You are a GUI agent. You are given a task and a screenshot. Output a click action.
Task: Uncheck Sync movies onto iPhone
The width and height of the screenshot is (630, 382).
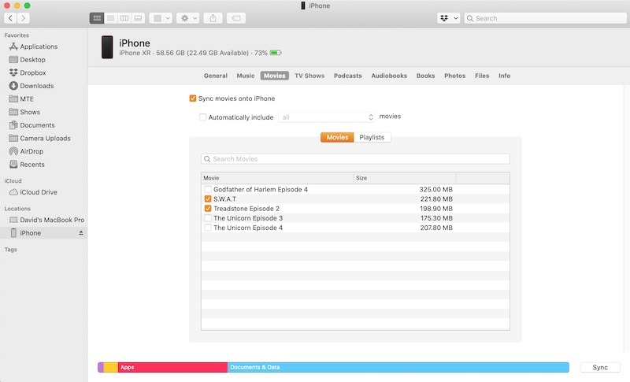coord(193,98)
